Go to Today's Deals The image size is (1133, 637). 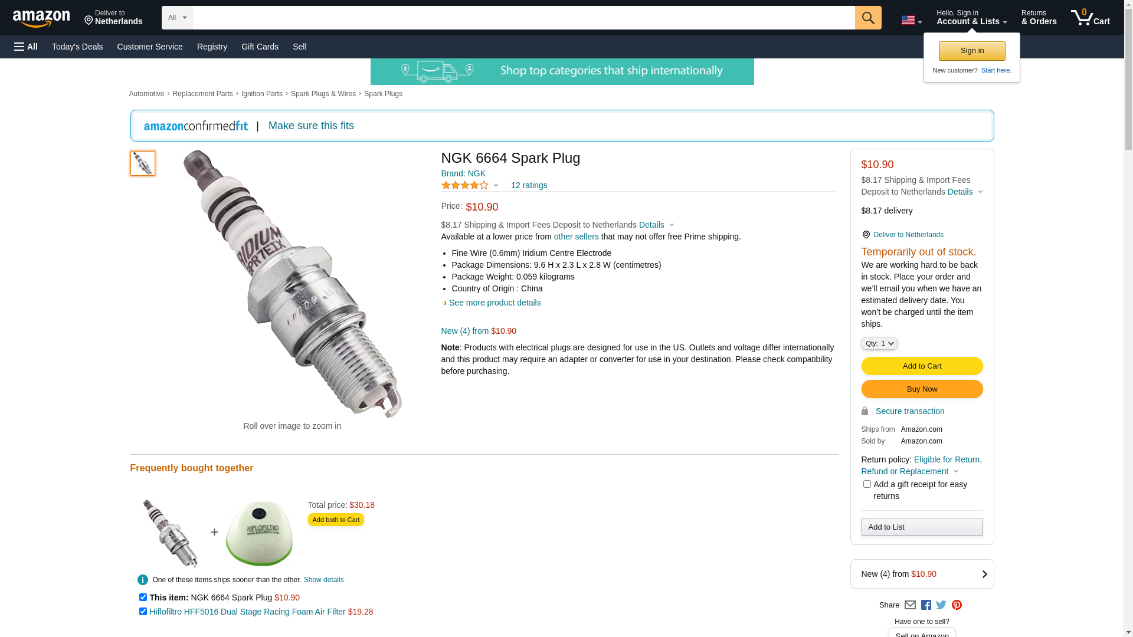tap(77, 47)
